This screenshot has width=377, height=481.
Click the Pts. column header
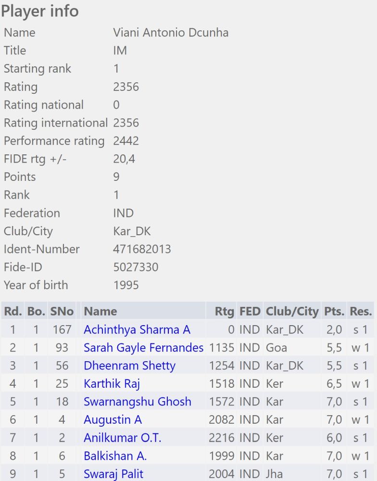(x=334, y=311)
